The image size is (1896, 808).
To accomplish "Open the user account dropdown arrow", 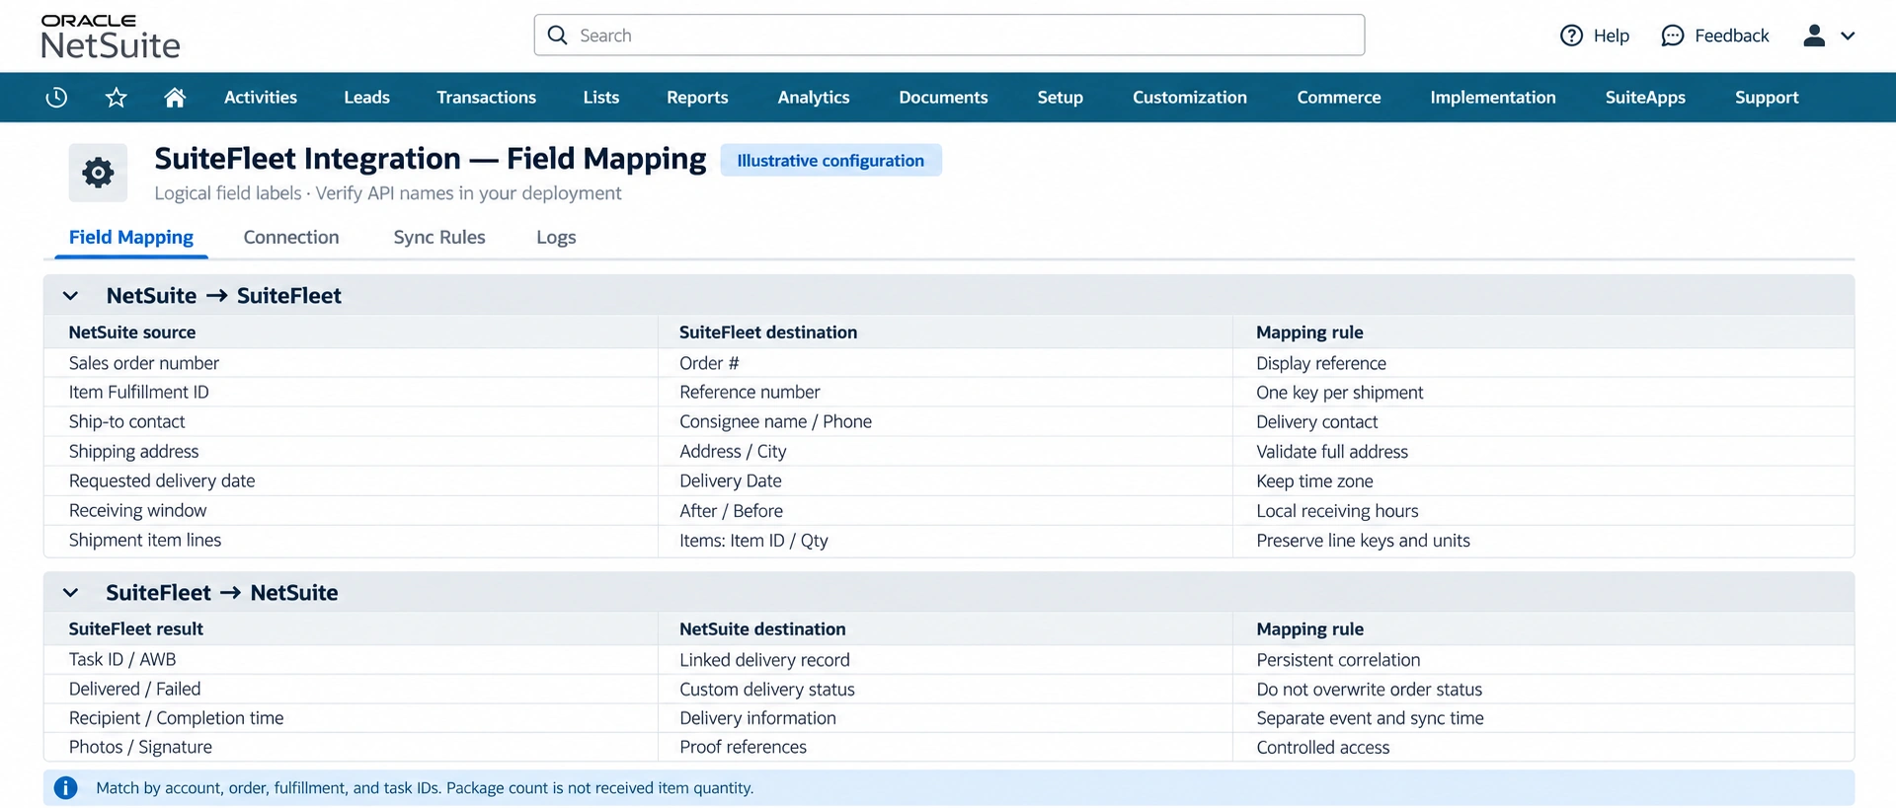I will click(x=1848, y=36).
